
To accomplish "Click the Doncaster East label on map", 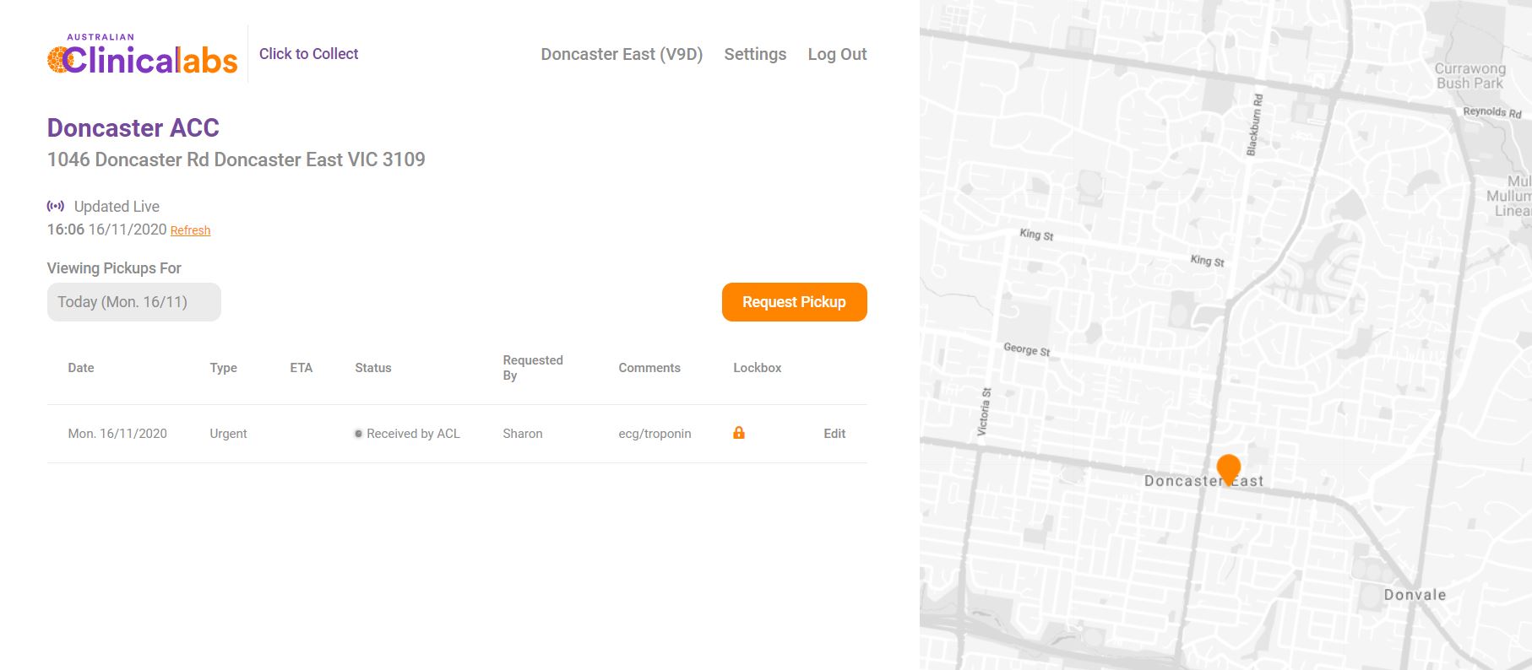I will (1203, 481).
